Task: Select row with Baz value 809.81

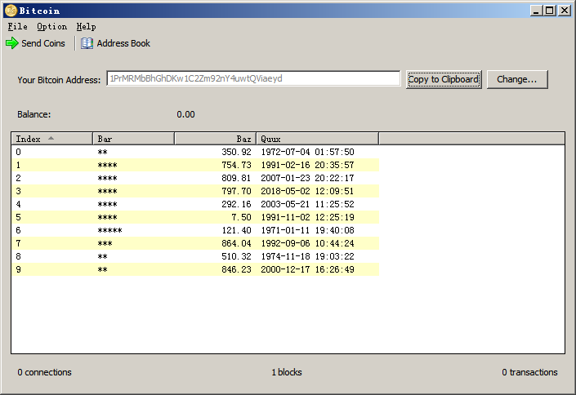Action: pyautogui.click(x=195, y=178)
